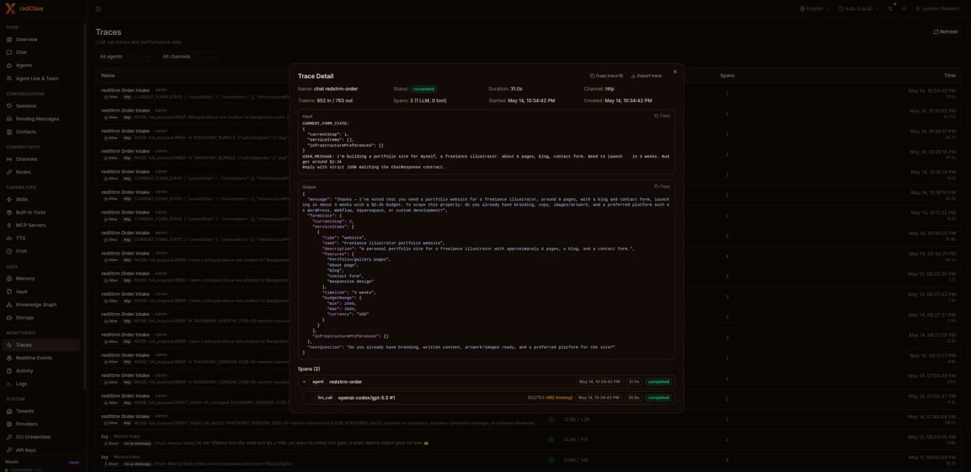Click the Spans column header
Screen dimensions: 971x472
coord(727,75)
